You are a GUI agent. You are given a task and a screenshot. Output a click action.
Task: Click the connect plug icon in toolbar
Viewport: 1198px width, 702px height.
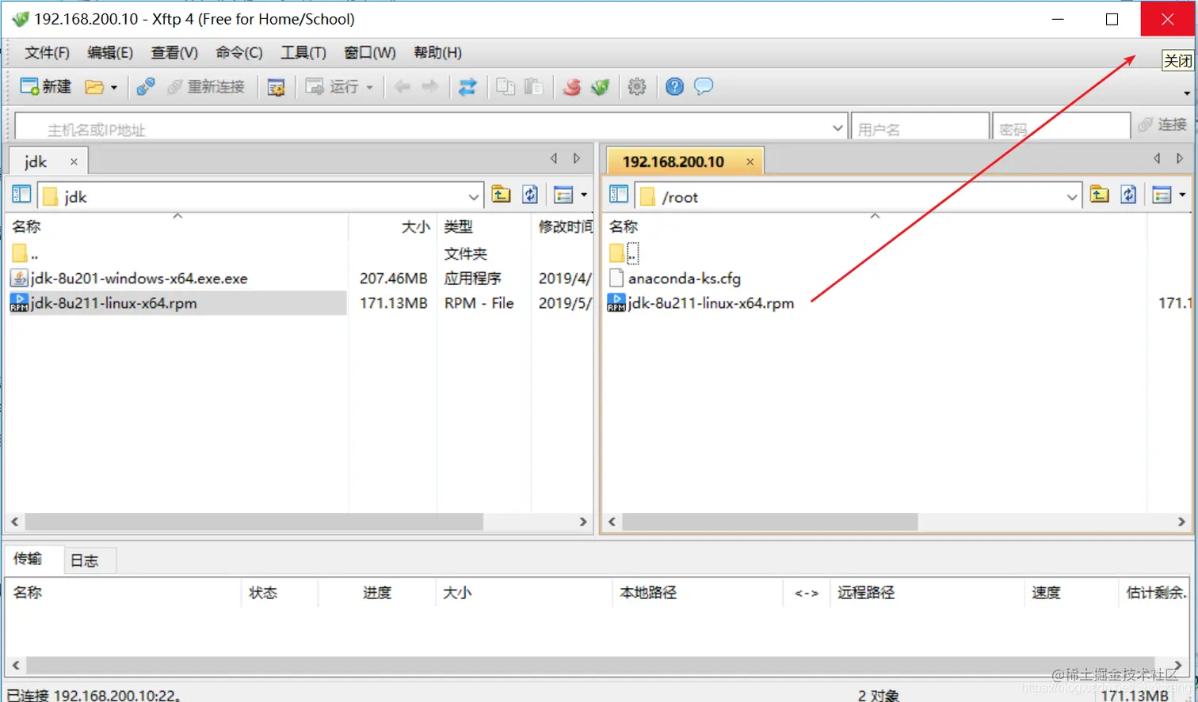(146, 86)
